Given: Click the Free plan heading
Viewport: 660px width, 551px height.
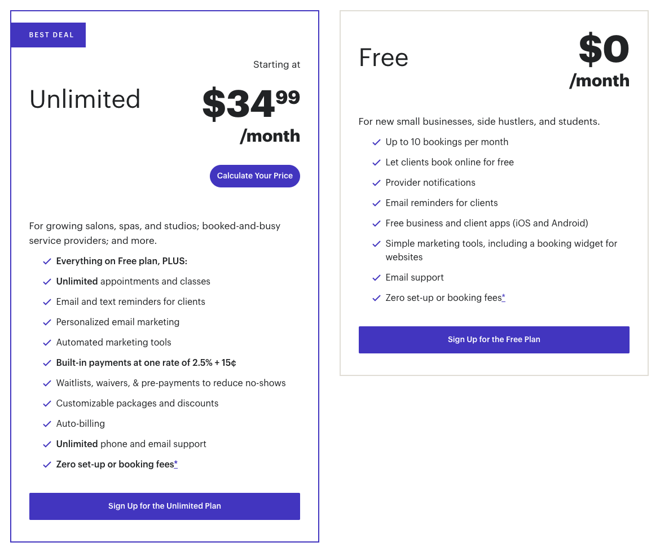Looking at the screenshot, I should coord(384,58).
